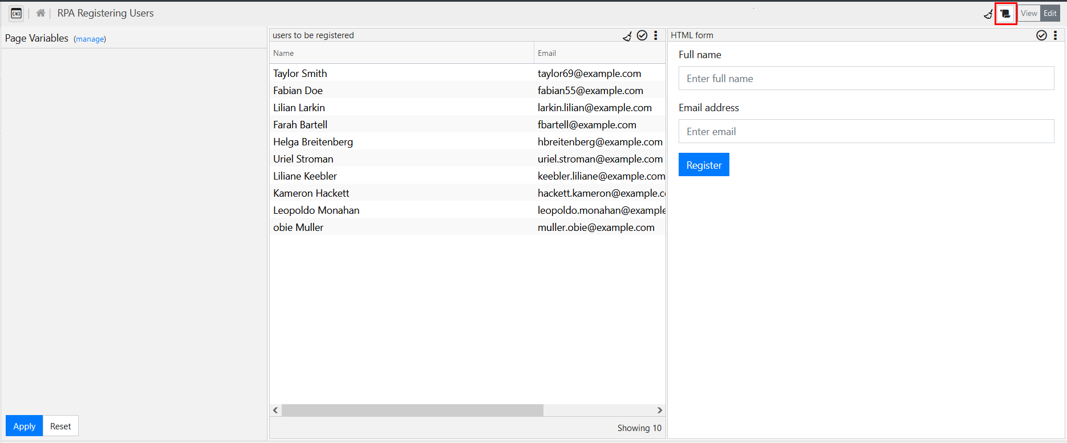The height and width of the screenshot is (443, 1067).
Task: Click checkmark icon in HTML form header
Action: [x=1041, y=35]
